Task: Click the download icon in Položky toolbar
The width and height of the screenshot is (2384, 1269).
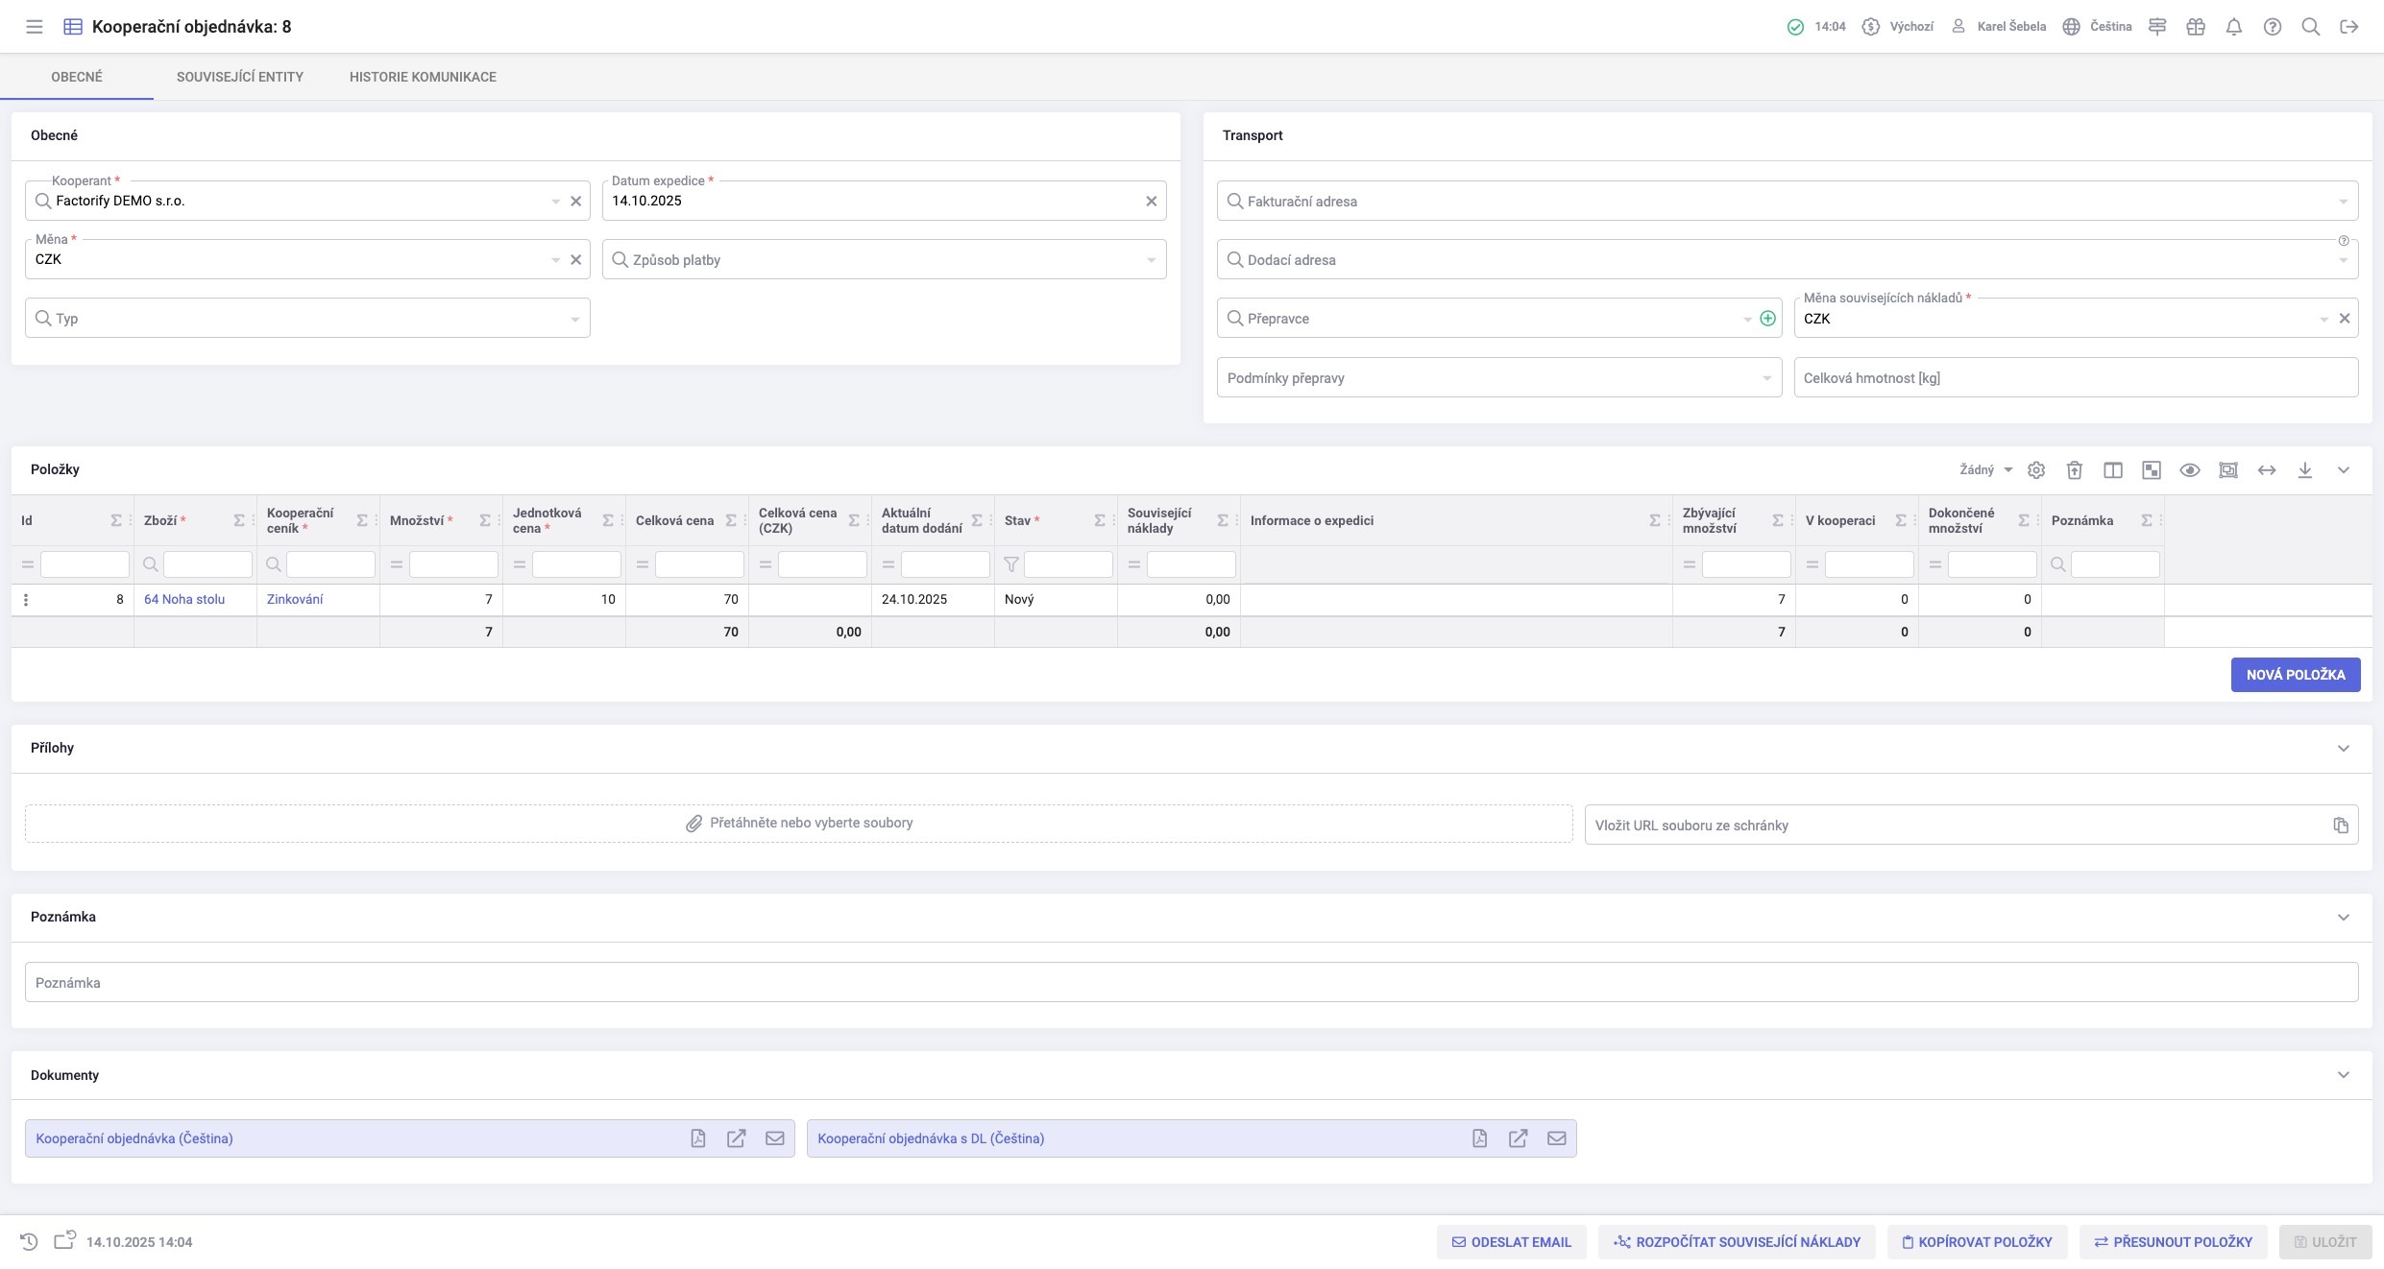Action: (2304, 469)
